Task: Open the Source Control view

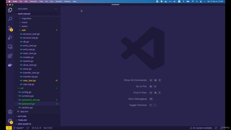Action: [10, 28]
